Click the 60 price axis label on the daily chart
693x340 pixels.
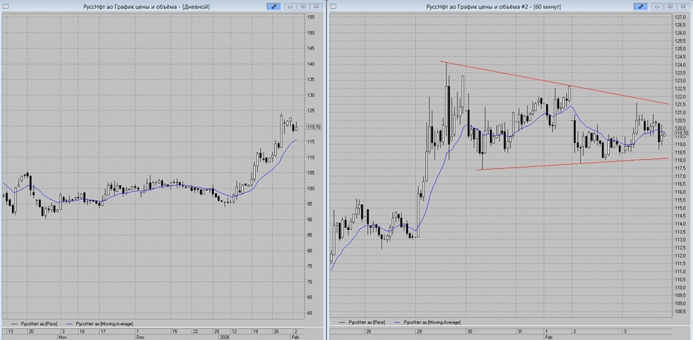[x=310, y=312]
